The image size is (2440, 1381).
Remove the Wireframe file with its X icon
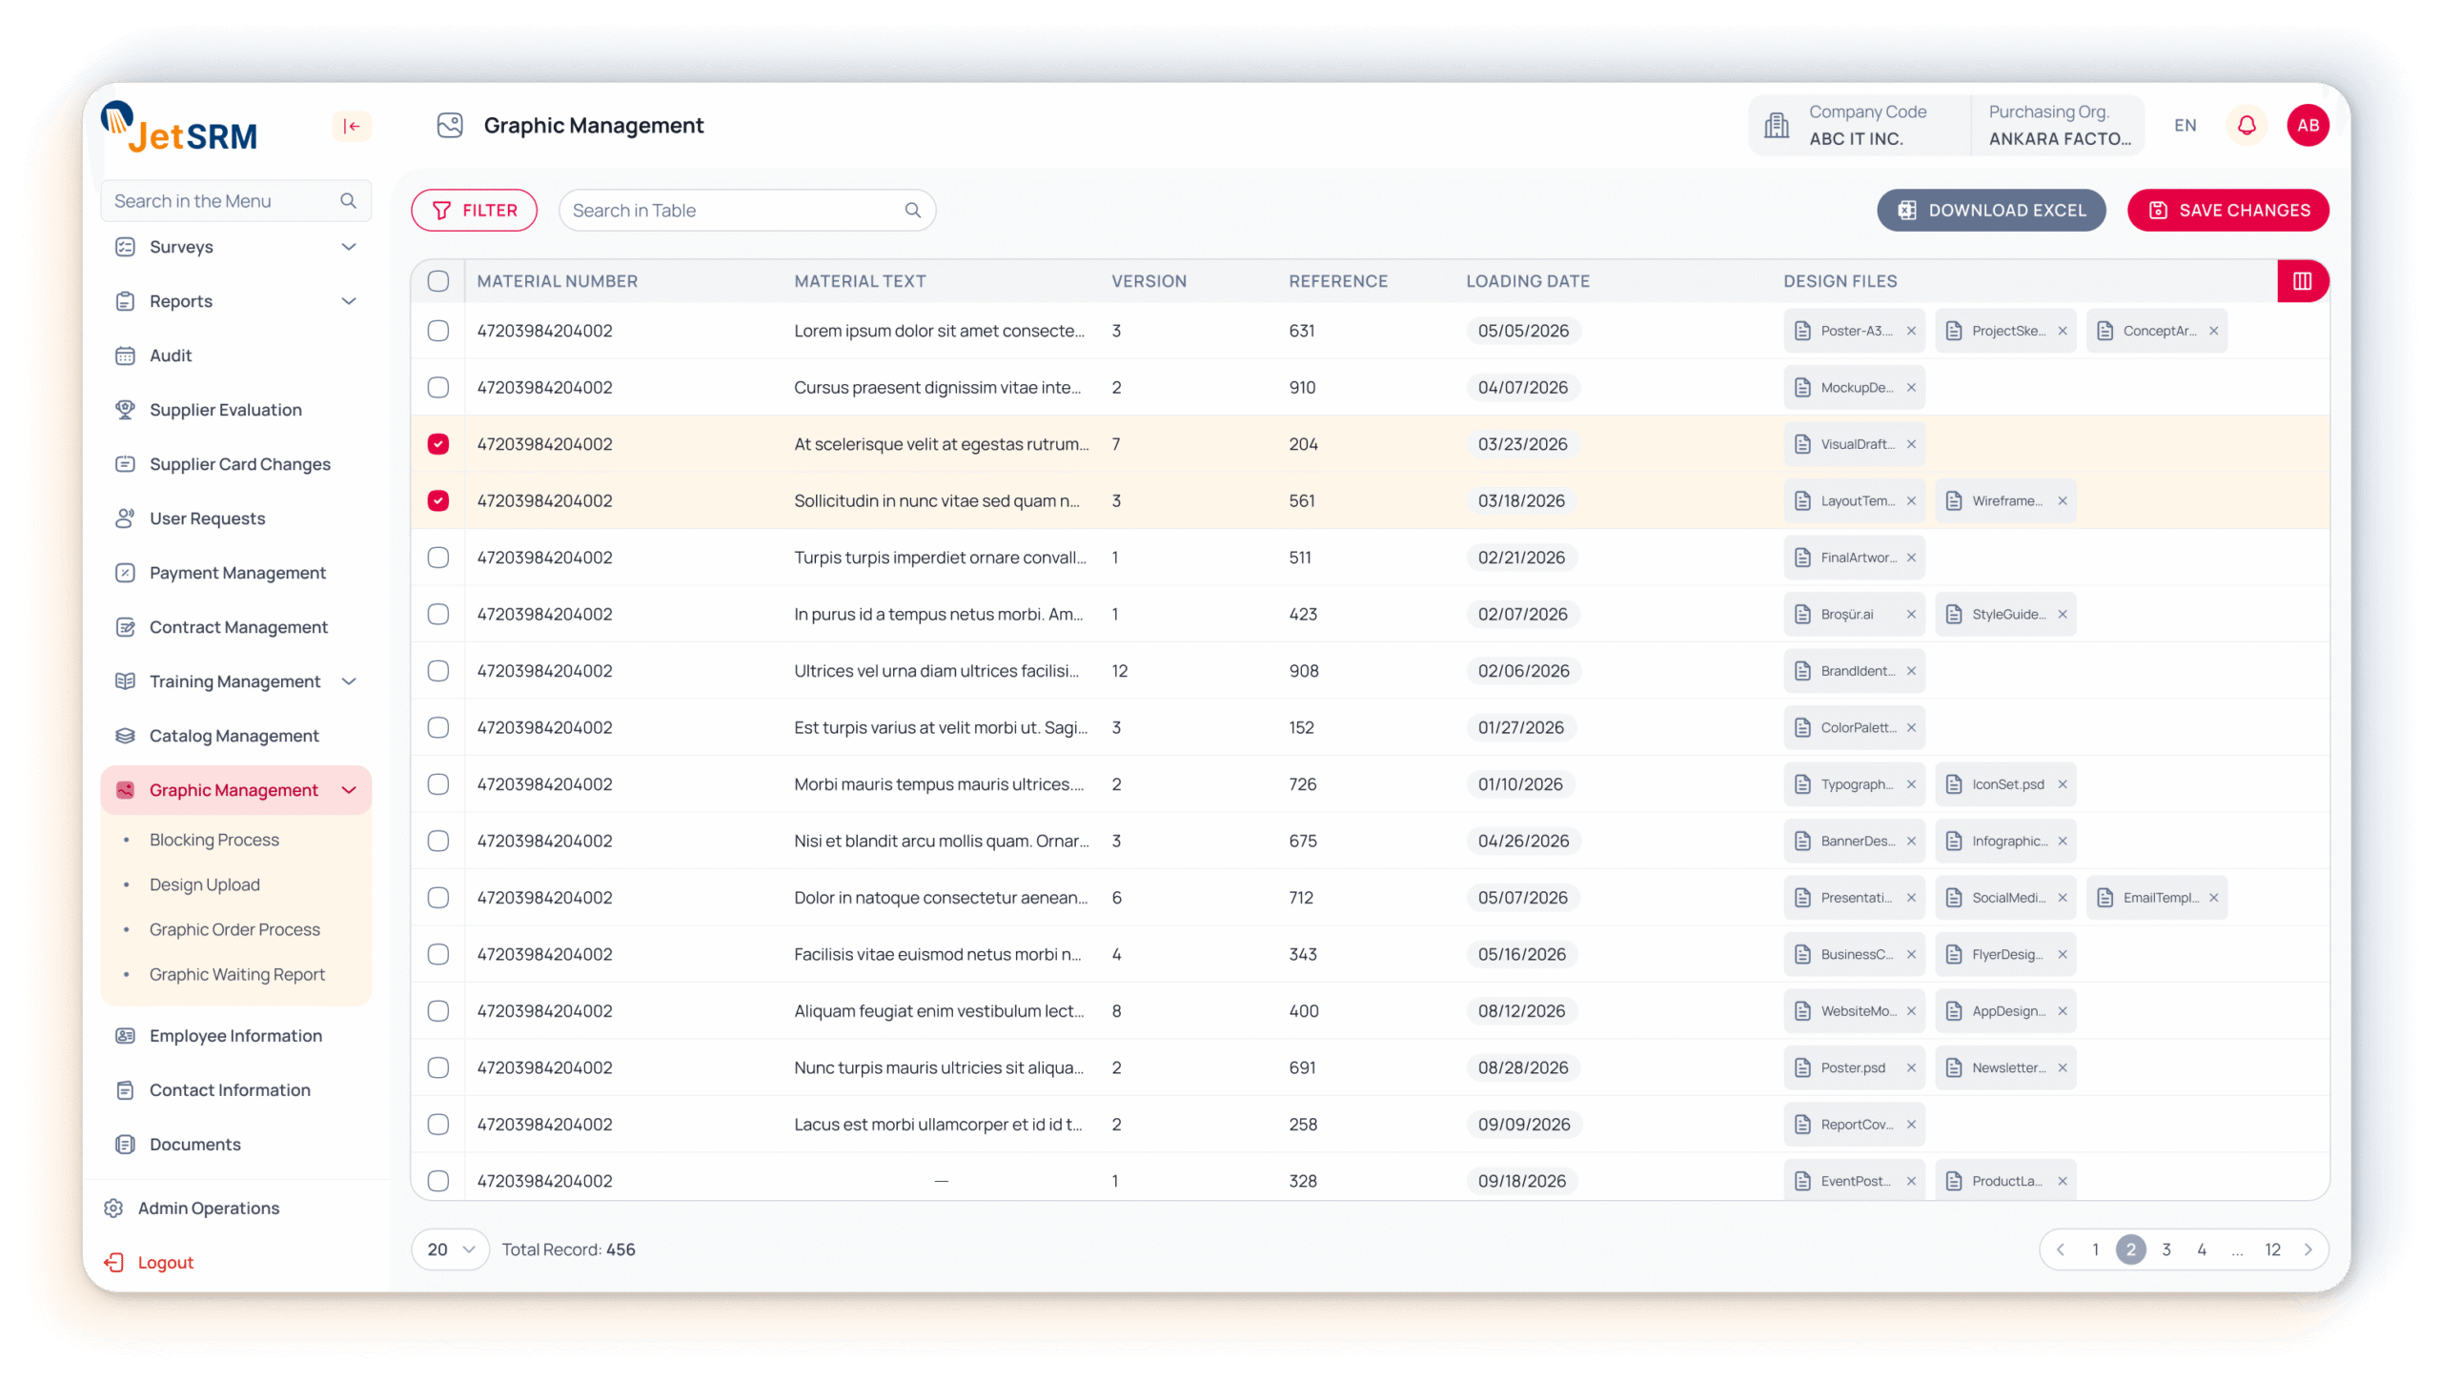[2063, 501]
